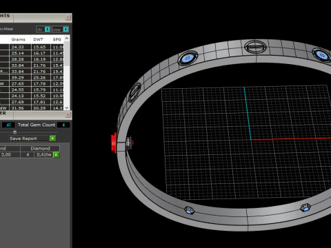Screen dimensions: 331x248
Task: Select the blue gem on the bangle's upper left
Action: [188, 58]
